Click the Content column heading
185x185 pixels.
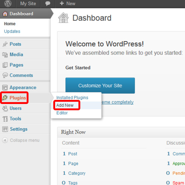71,143
